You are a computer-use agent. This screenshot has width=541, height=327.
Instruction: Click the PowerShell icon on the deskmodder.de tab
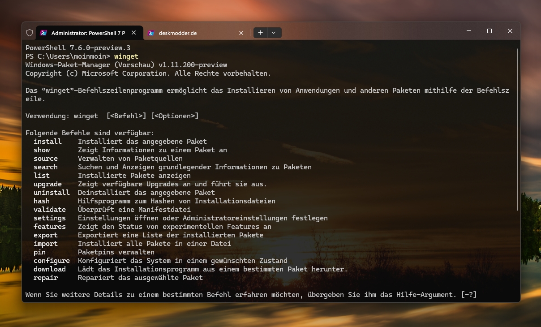click(151, 33)
